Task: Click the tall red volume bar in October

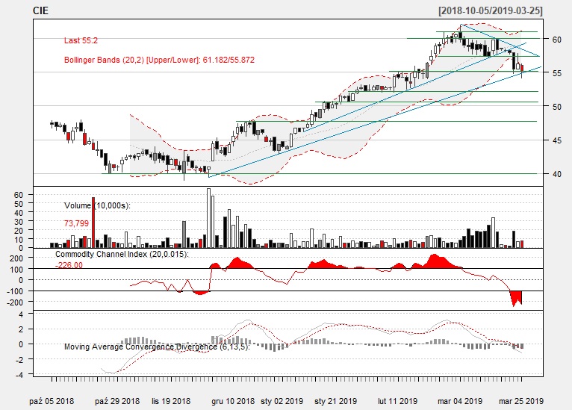Action: coord(93,223)
